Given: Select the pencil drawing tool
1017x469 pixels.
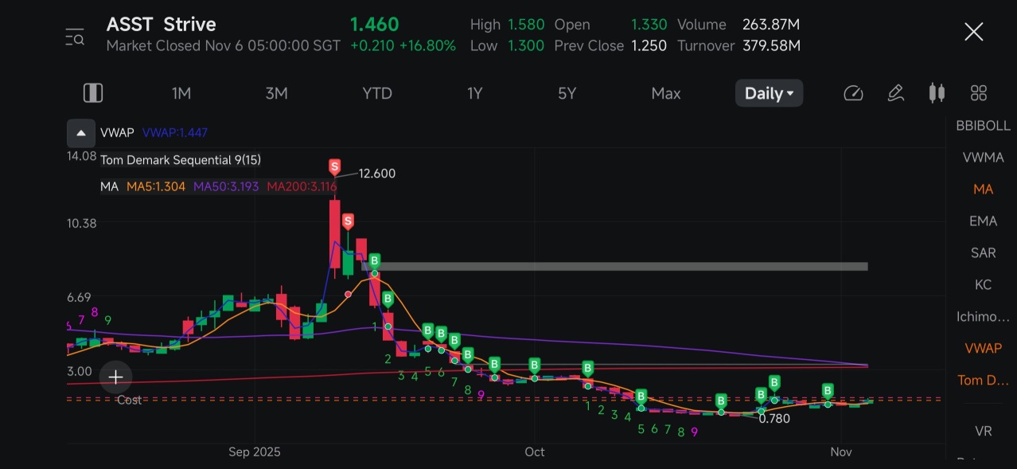Looking at the screenshot, I should tap(895, 93).
